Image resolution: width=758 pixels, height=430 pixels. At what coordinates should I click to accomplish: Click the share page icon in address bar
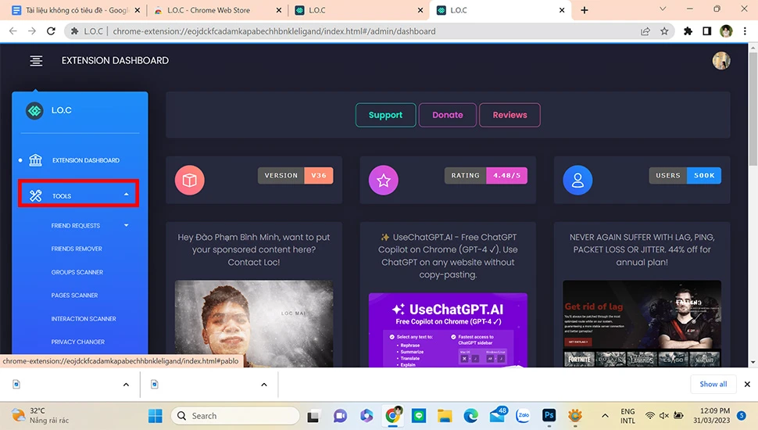click(645, 31)
